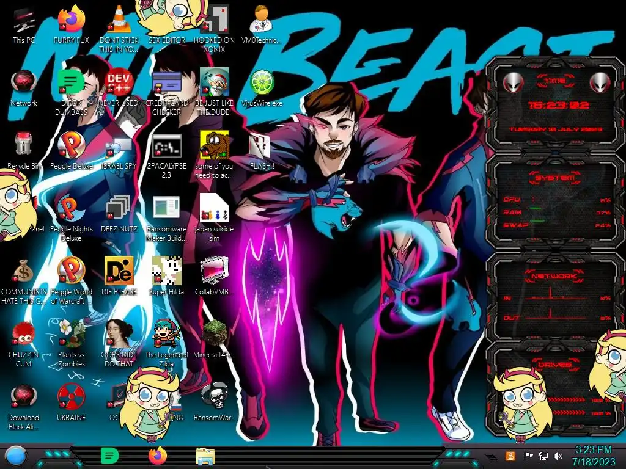Click the 'TUESDAY 18 JULY 2023' date text
The width and height of the screenshot is (626, 469).
point(556,129)
